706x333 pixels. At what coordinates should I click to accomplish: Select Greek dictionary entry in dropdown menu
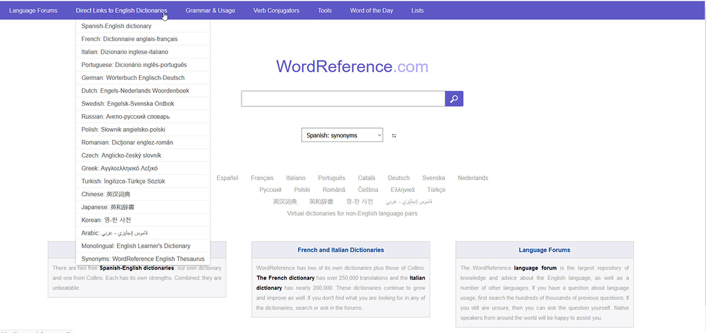click(x=143, y=168)
